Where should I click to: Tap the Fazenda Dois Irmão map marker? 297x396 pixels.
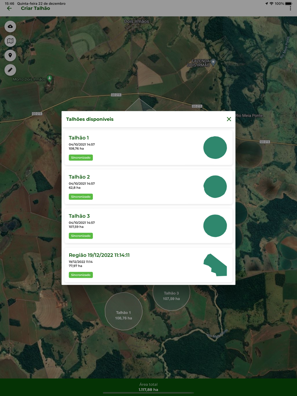tap(213, 62)
